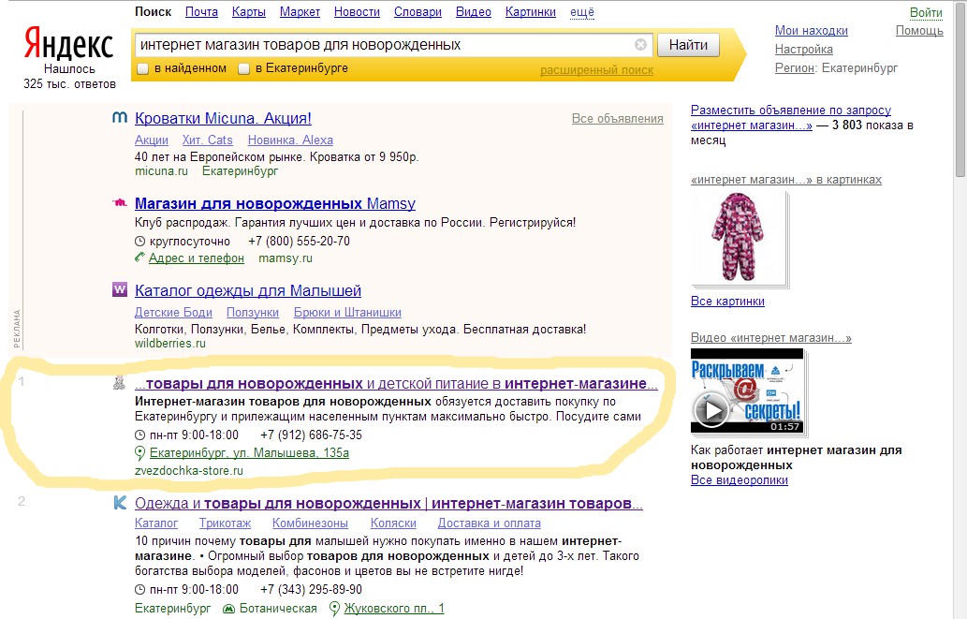The width and height of the screenshot is (967, 619).
Task: Open the Почта tab
Action: [201, 12]
